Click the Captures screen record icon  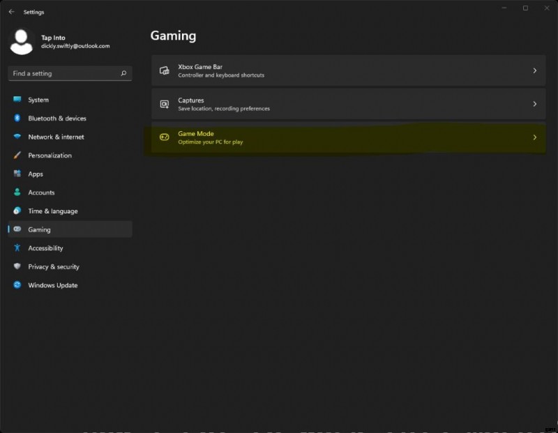pyautogui.click(x=165, y=104)
